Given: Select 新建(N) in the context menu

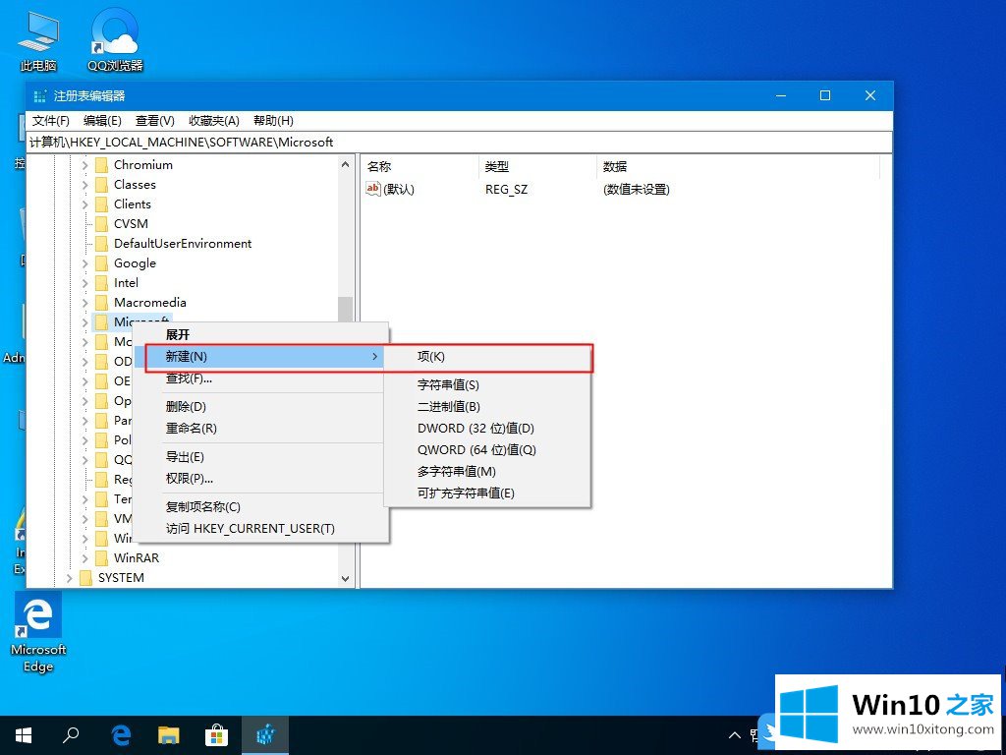Looking at the screenshot, I should point(260,356).
